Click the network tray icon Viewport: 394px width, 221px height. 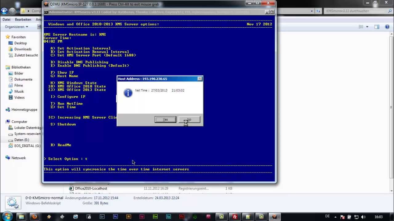[356, 217]
